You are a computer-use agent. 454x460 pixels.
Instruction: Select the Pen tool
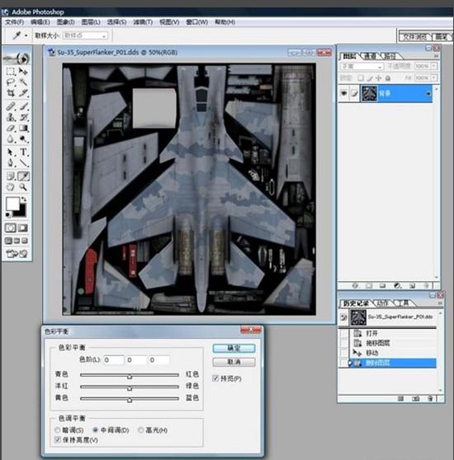(11, 163)
